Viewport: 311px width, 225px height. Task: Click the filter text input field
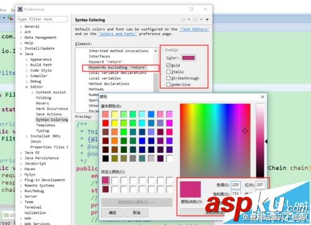43,19
